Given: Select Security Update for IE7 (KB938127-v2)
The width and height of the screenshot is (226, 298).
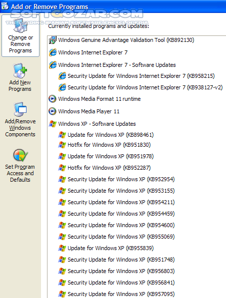Looking at the screenshot, I should 145,87.
